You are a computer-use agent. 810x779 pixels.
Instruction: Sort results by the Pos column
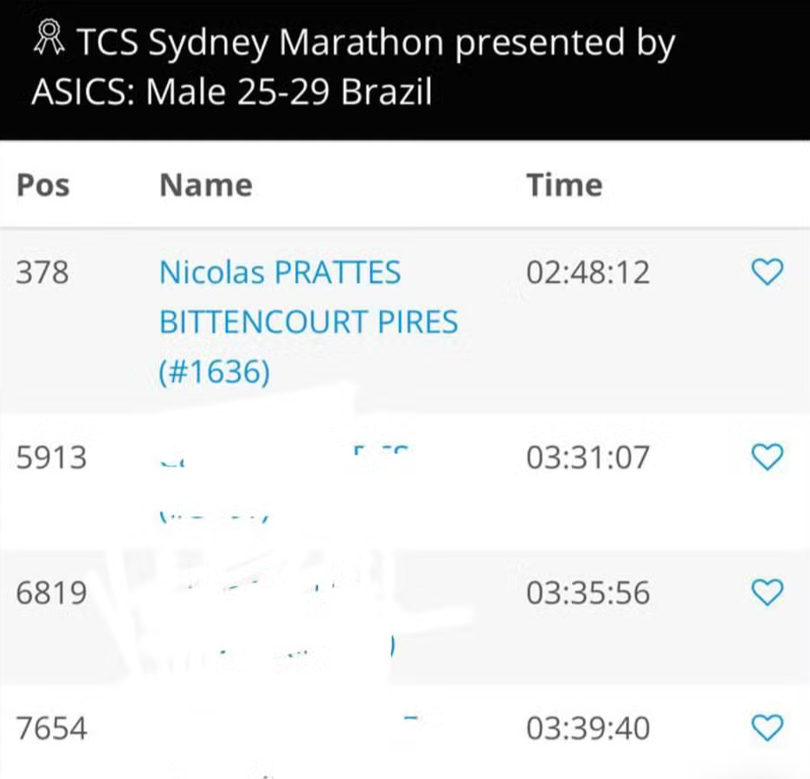coord(42,185)
